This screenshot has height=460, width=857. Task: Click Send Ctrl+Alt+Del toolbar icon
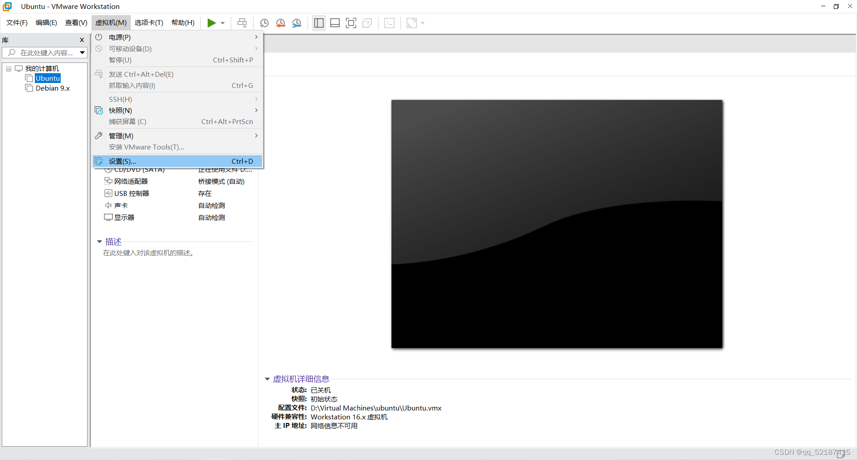click(242, 23)
